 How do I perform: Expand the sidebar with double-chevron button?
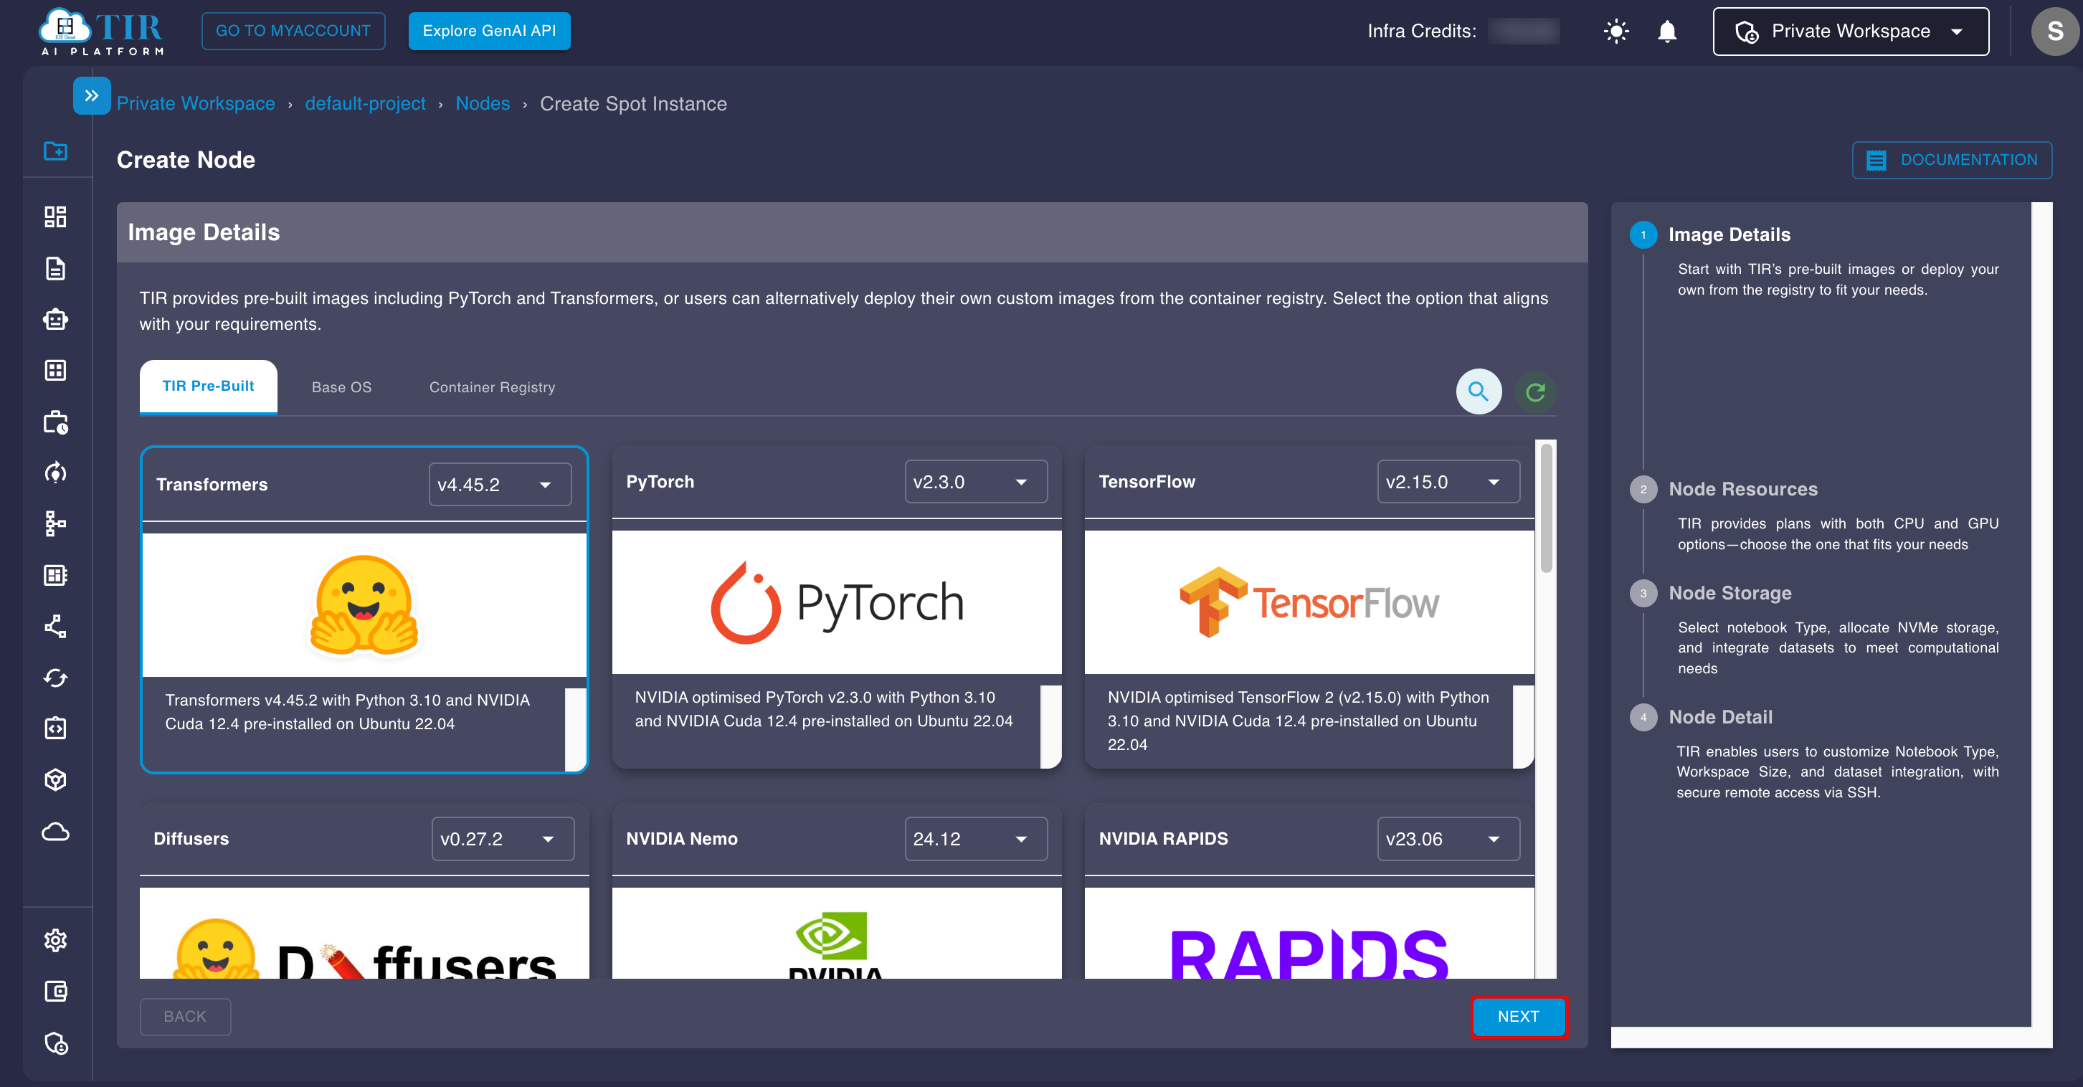click(x=91, y=95)
